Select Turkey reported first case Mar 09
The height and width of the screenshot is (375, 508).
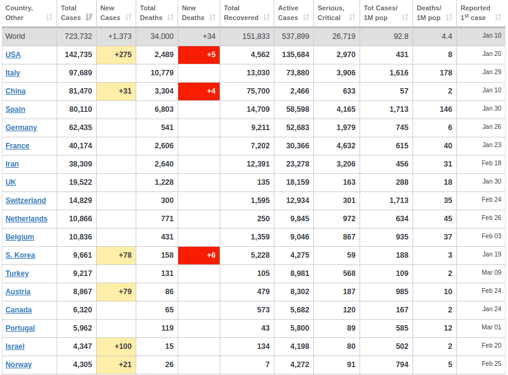492,272
